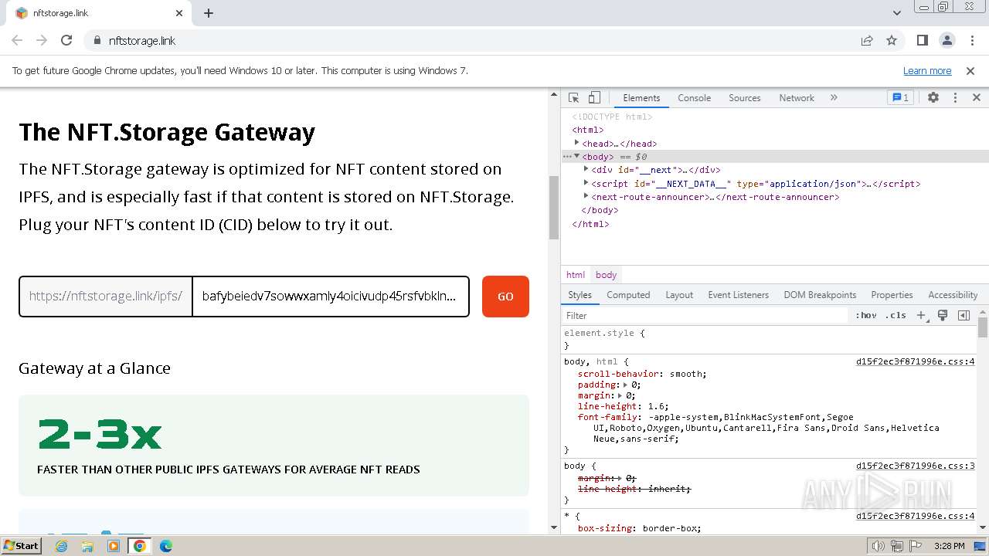The width and height of the screenshot is (989, 556).
Task: Open actions menu beside body node
Action: point(566,157)
